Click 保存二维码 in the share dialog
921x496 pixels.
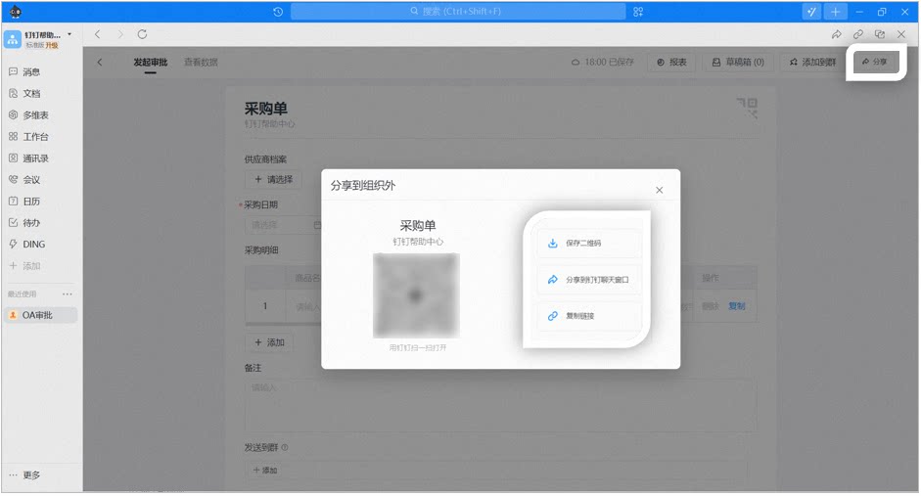tap(588, 243)
